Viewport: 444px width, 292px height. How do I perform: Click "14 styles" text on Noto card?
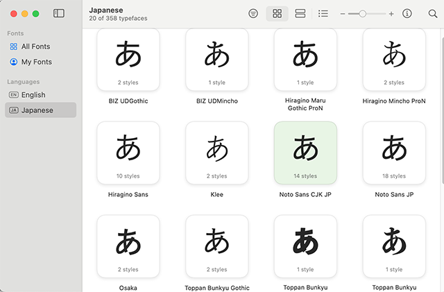(x=305, y=176)
